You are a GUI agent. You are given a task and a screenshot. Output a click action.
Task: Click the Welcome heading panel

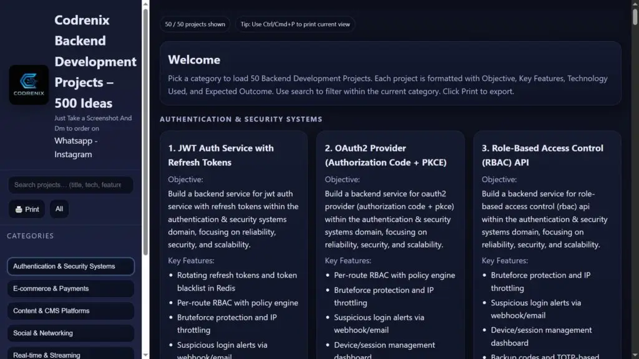390,73
